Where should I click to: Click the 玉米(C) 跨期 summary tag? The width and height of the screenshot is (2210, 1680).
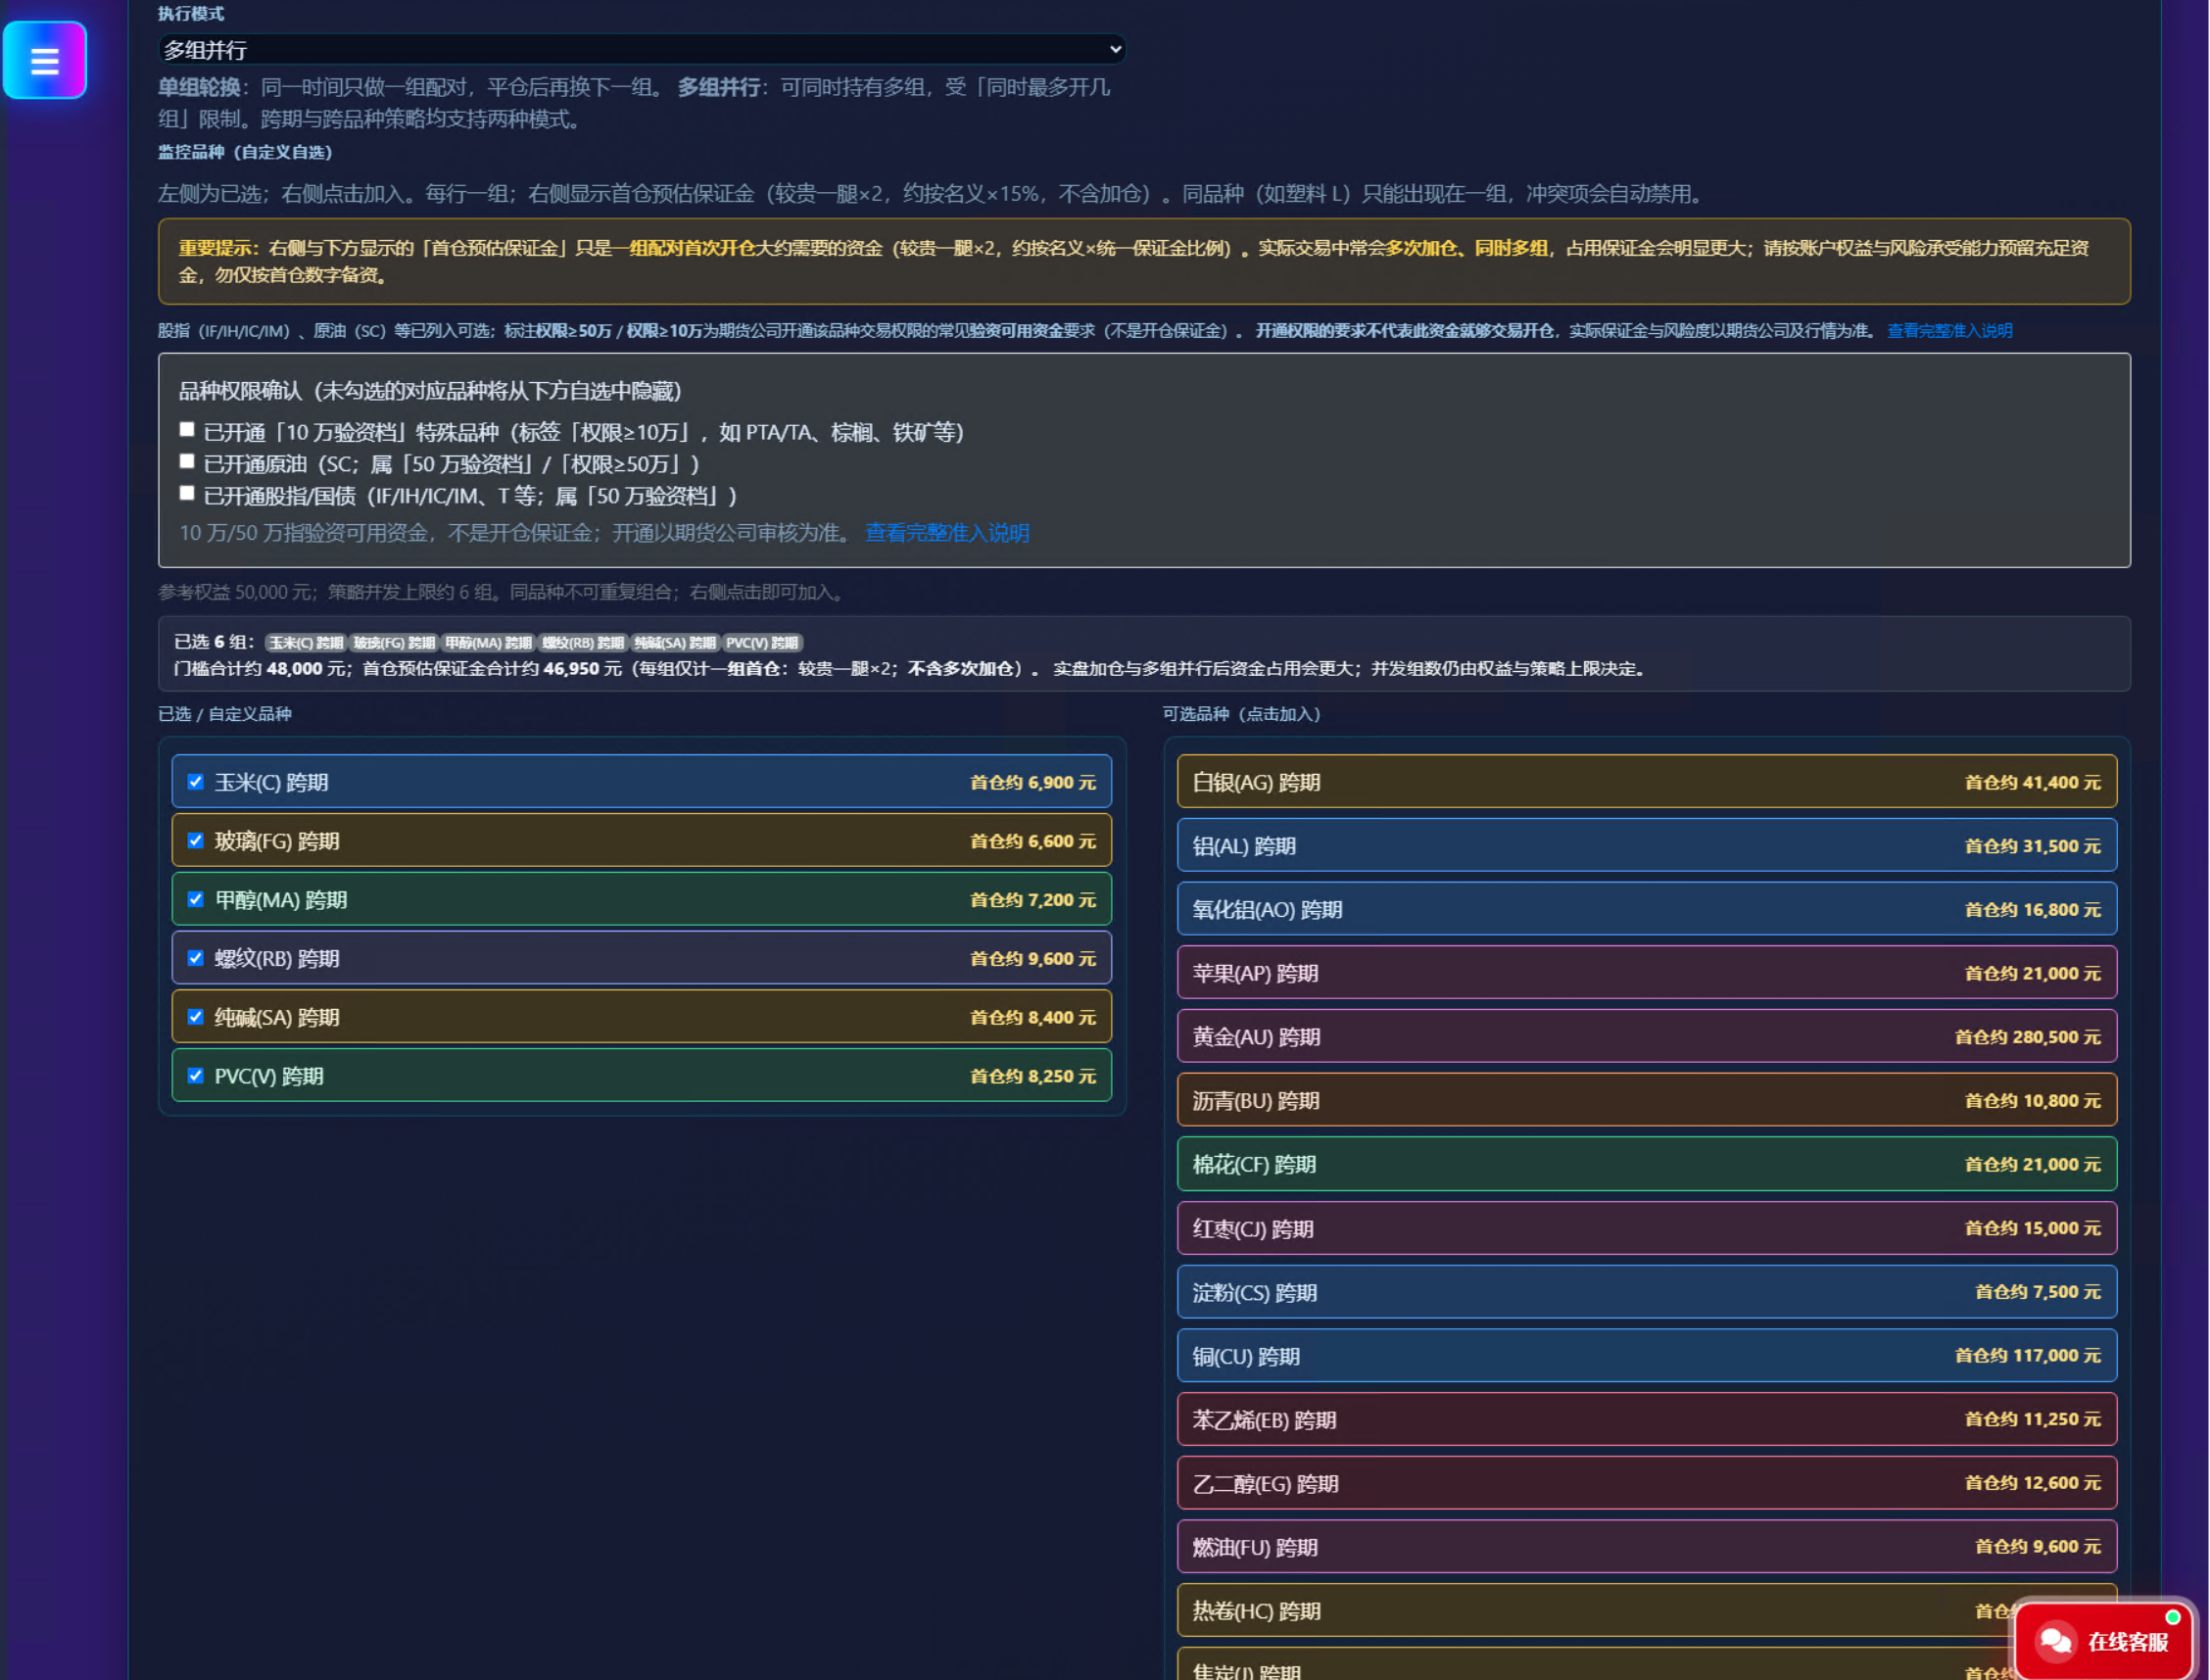pos(306,643)
